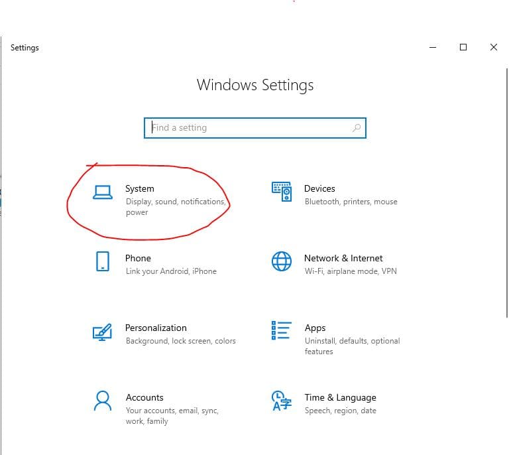The image size is (509, 455).
Task: Click the Personalization paintbrush icon
Action: tap(102, 332)
